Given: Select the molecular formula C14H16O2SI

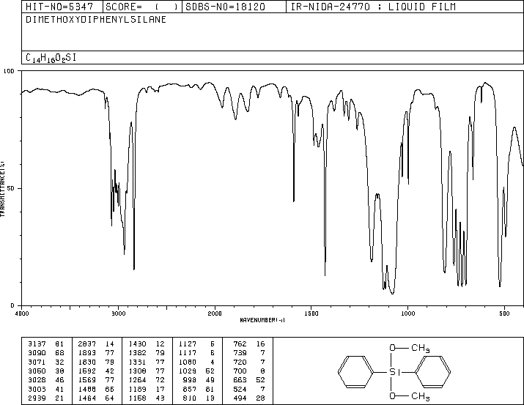Looking at the screenshot, I should pos(51,58).
